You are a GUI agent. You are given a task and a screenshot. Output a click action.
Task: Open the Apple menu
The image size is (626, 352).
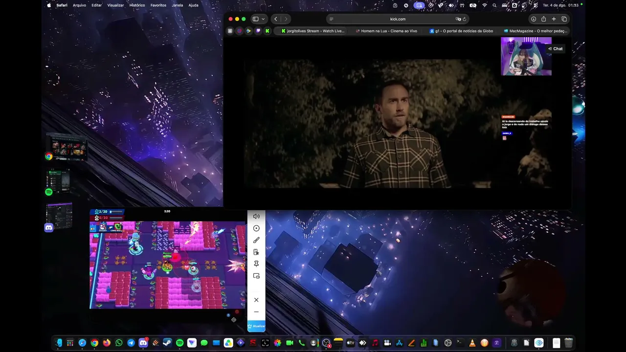click(48, 5)
